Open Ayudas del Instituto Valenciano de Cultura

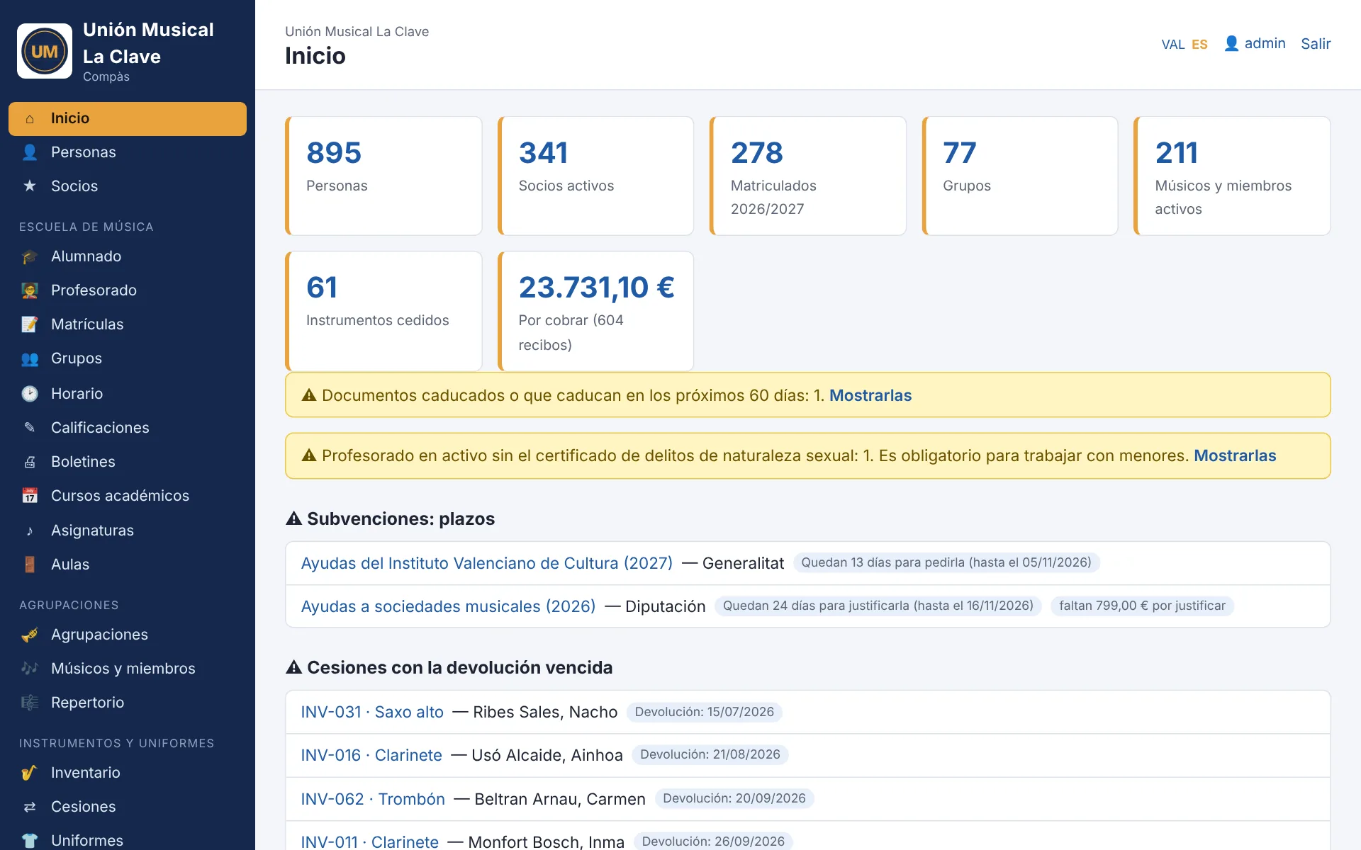487,563
